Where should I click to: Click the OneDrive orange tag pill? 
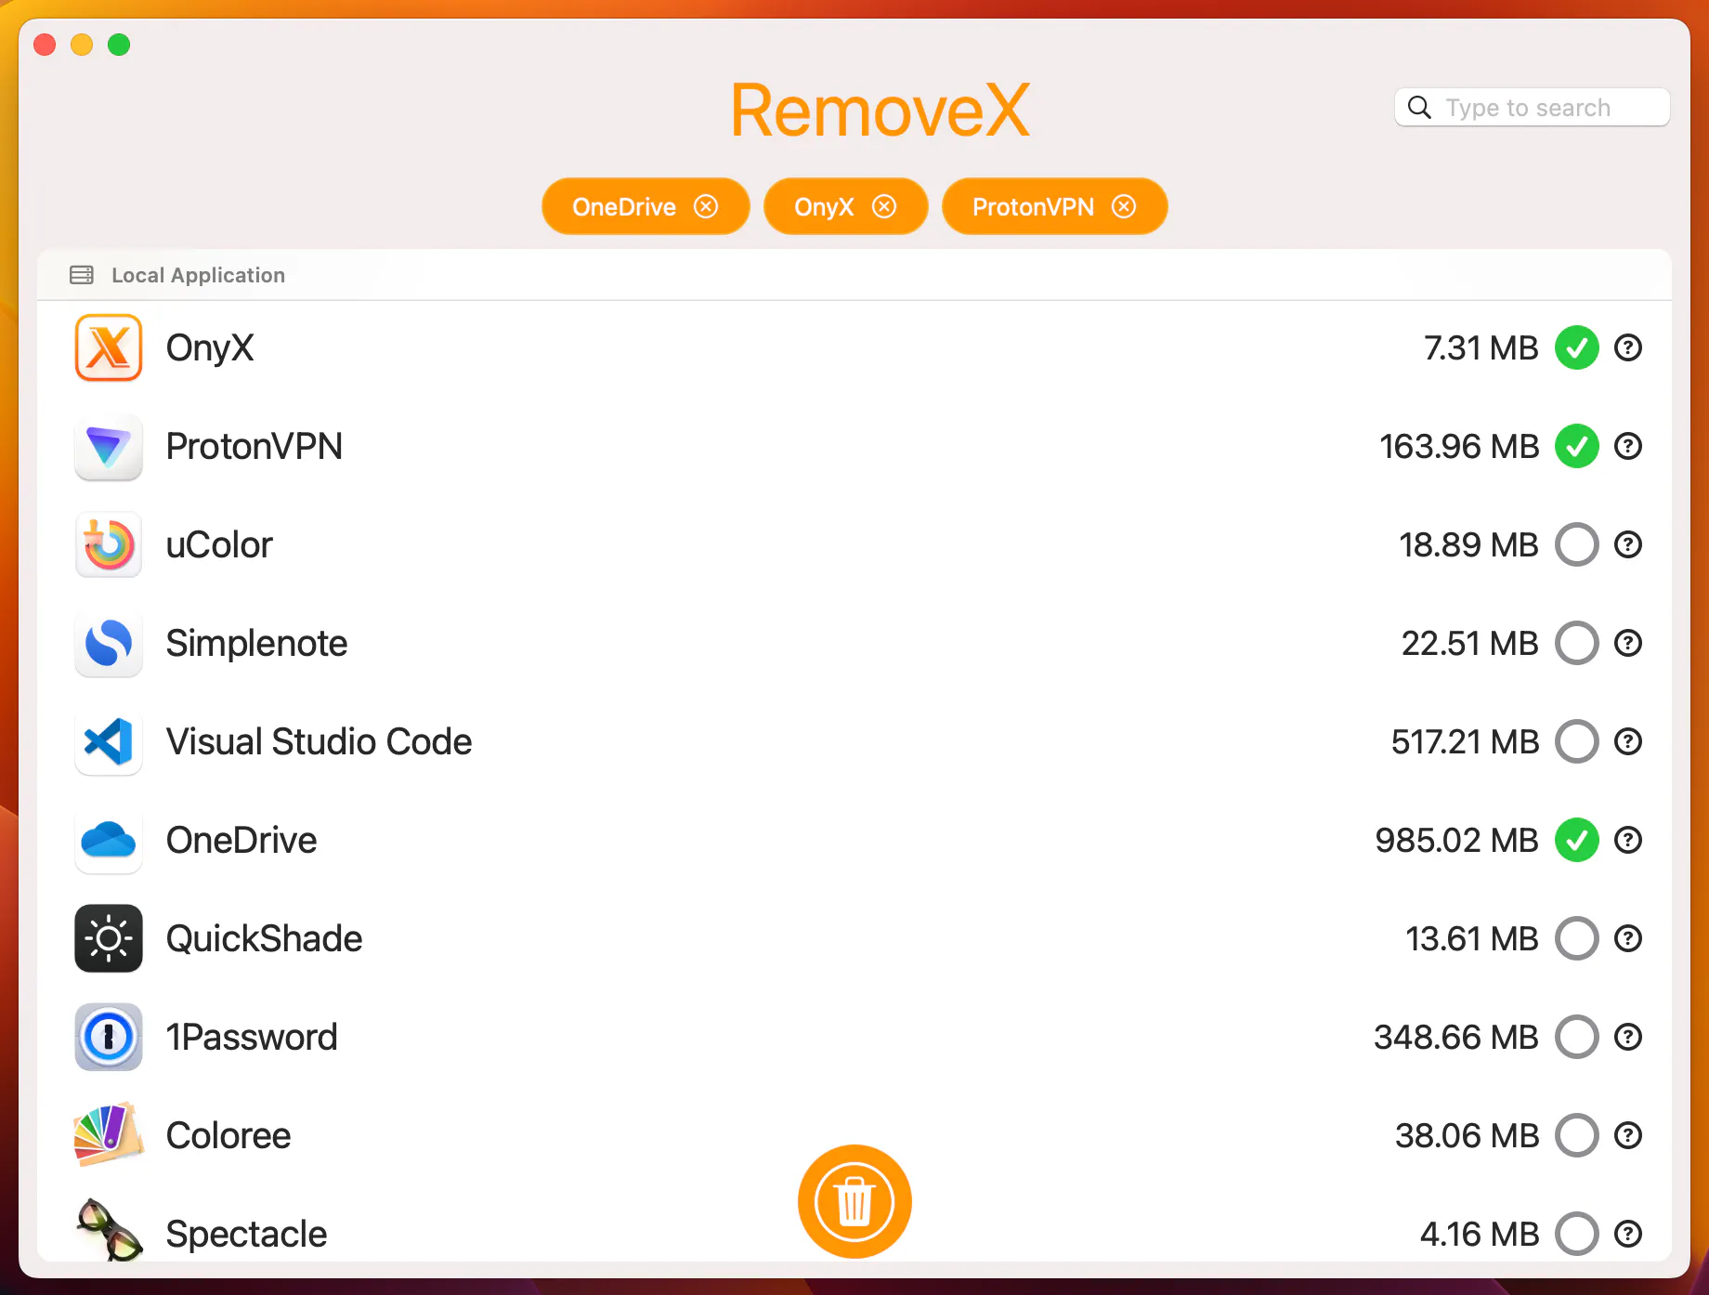(x=646, y=206)
